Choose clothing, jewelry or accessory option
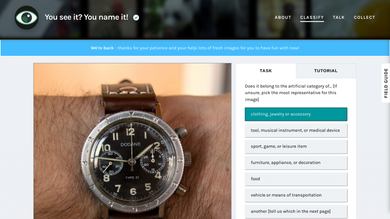 (296, 114)
